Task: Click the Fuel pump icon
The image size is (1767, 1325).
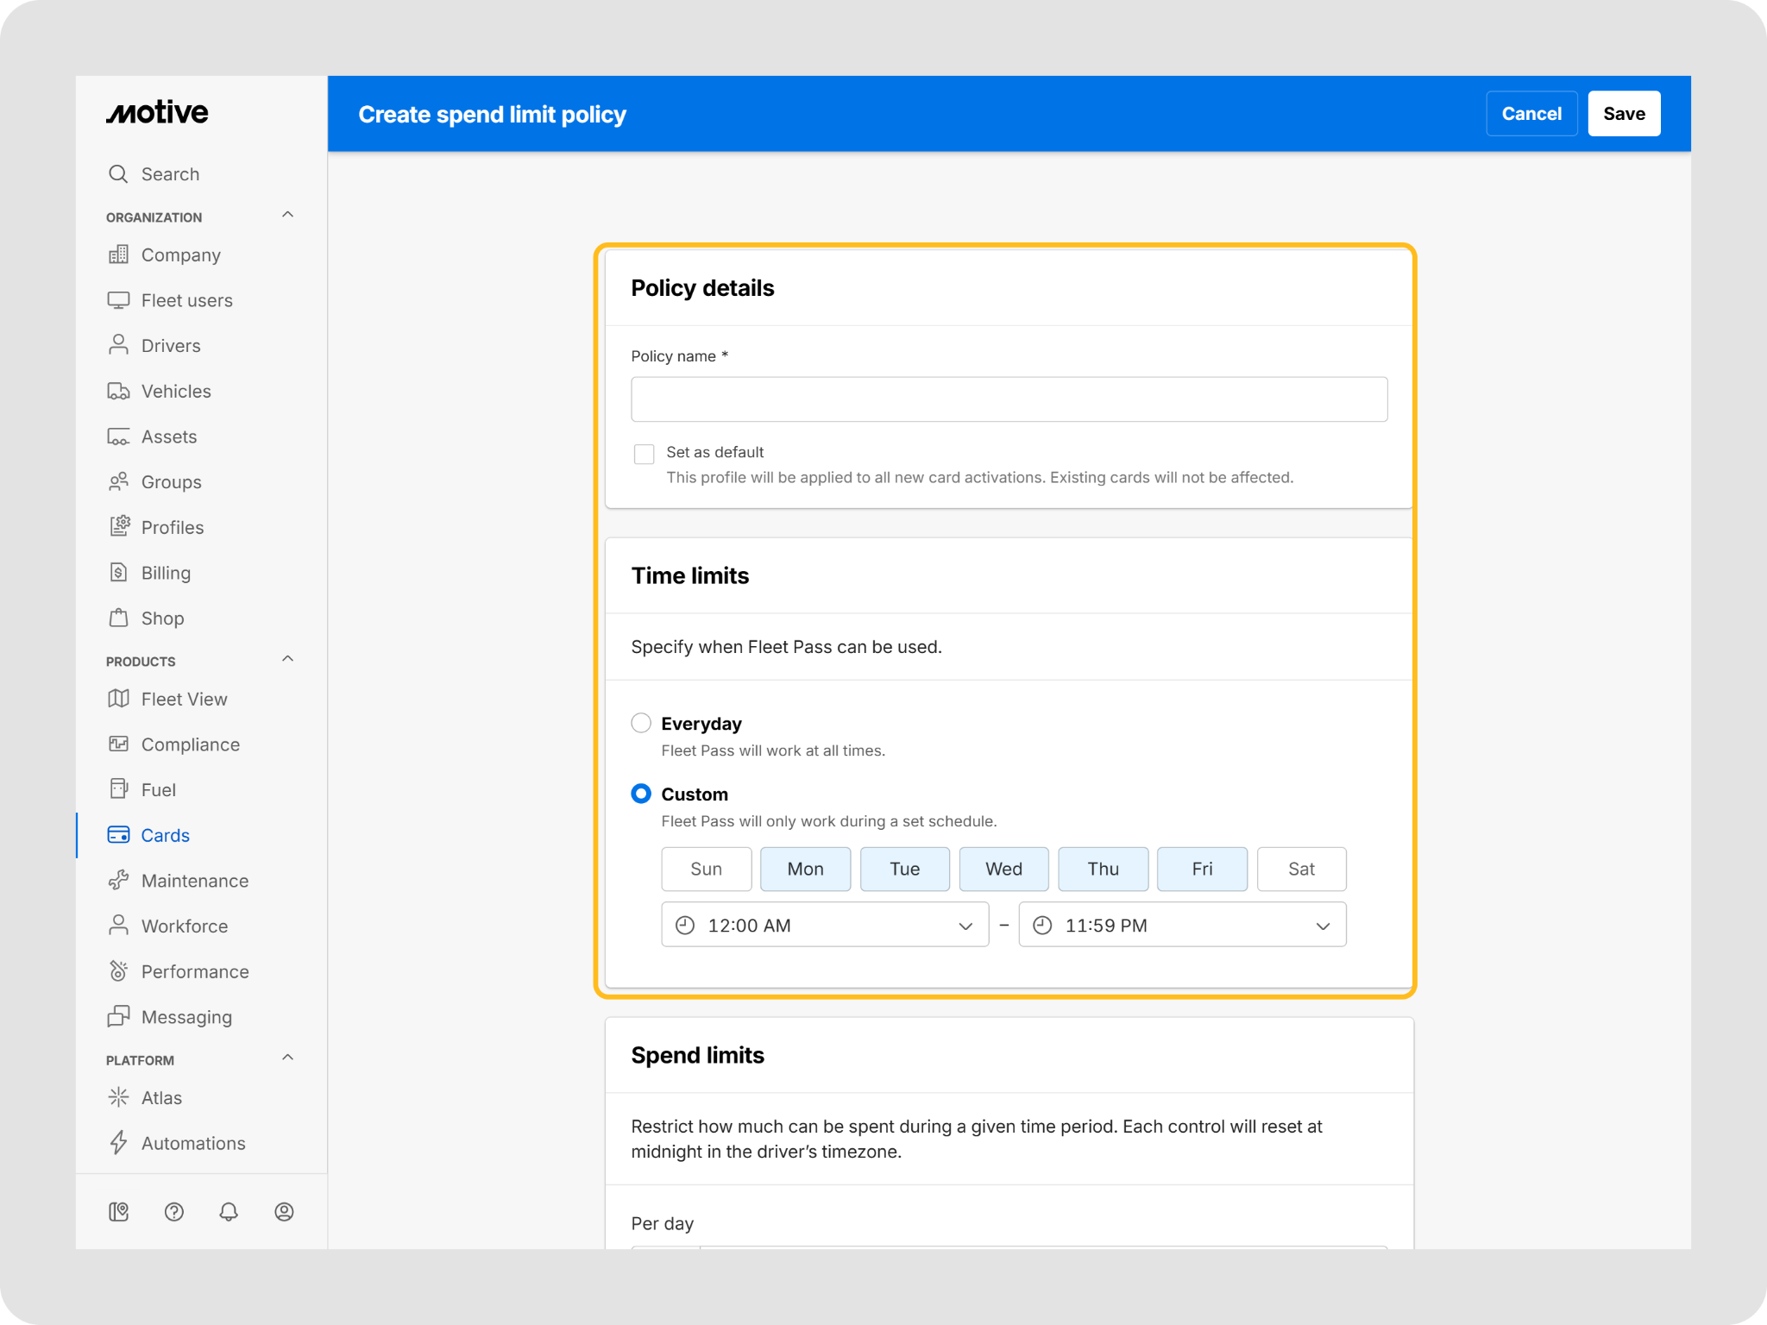Action: pos(119,789)
